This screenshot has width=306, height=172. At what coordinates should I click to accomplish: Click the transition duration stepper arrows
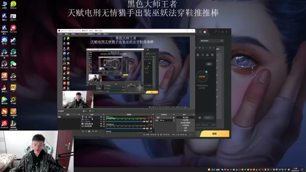pos(174,120)
